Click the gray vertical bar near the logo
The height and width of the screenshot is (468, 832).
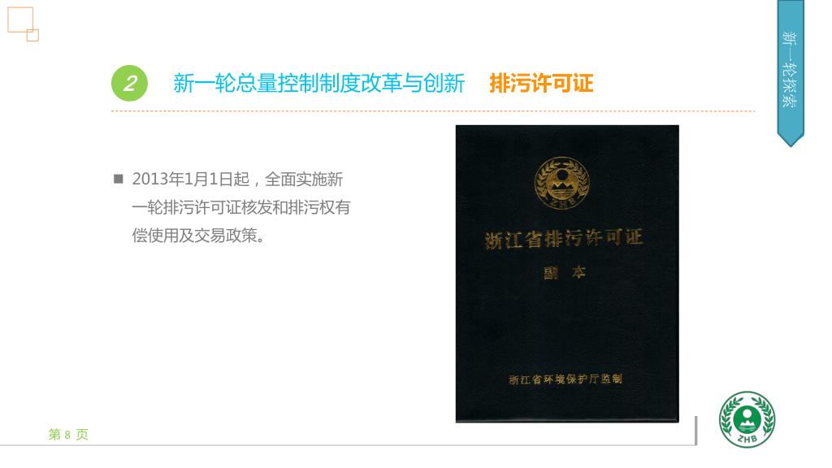point(695,431)
